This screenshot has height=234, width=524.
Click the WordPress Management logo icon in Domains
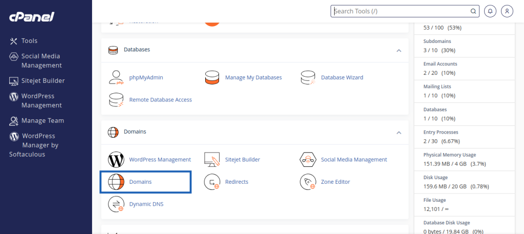pyautogui.click(x=116, y=159)
